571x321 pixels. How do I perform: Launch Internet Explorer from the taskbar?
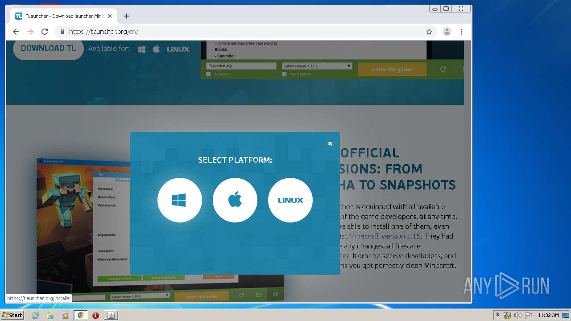tap(36, 315)
